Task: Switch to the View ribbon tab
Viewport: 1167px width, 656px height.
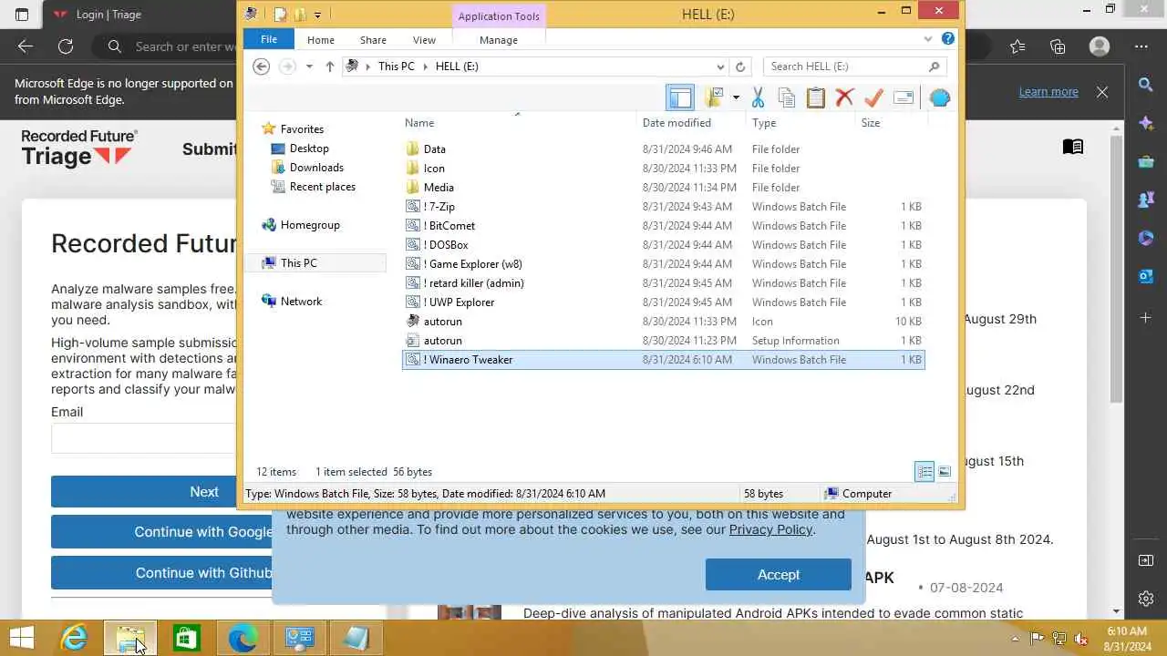Action: (424, 40)
